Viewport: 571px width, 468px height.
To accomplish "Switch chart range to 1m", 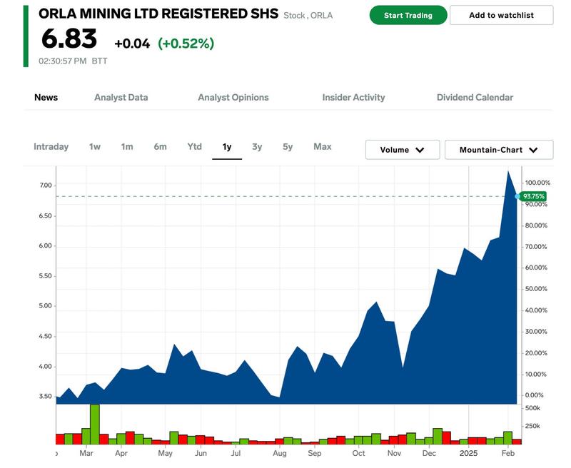I will 127,147.
